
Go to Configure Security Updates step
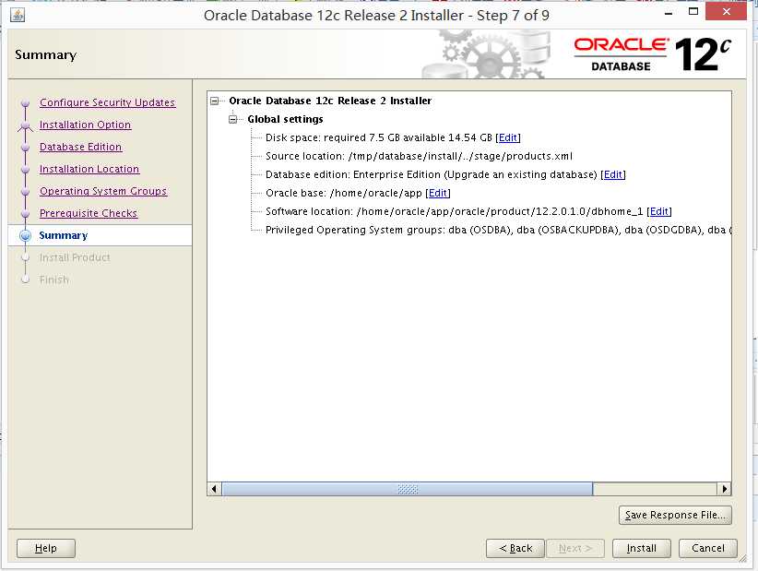click(107, 102)
